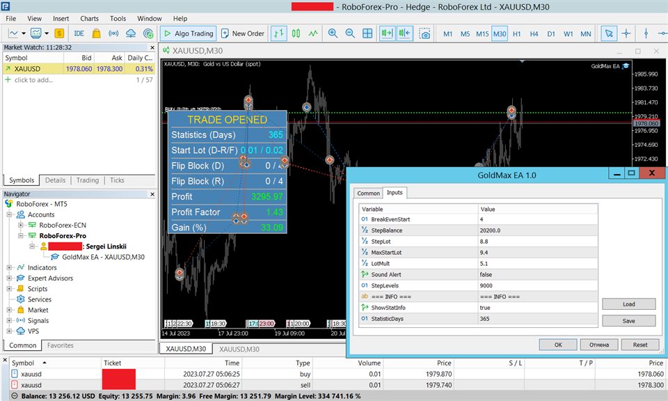Open the Signals radio wave icon

pos(113,33)
